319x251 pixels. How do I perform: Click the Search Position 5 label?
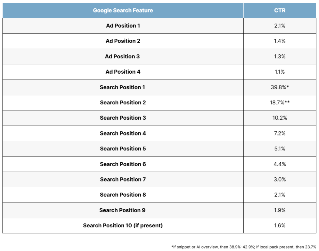pyautogui.click(x=123, y=148)
